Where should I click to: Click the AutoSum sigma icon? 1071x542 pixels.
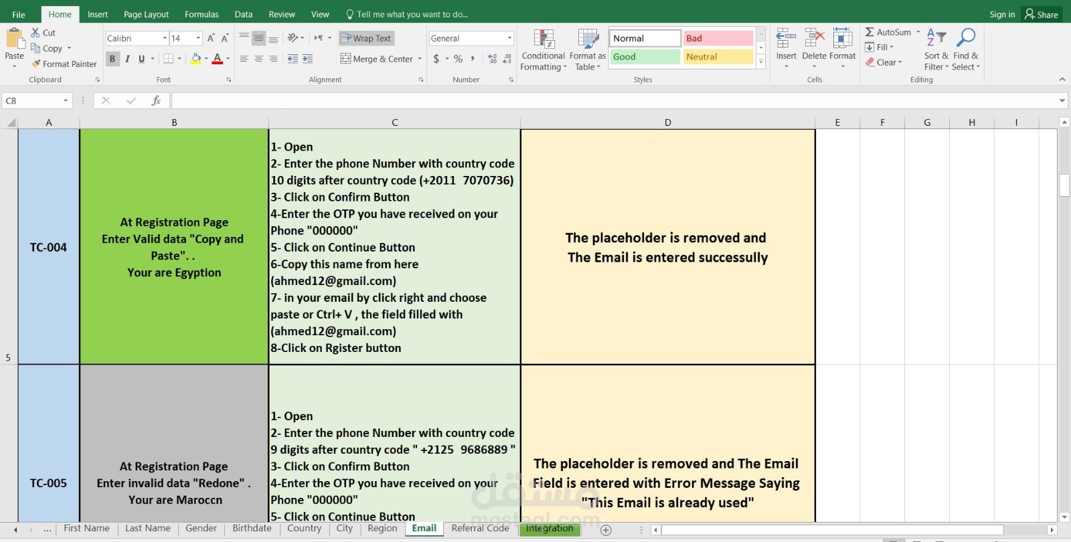click(870, 32)
